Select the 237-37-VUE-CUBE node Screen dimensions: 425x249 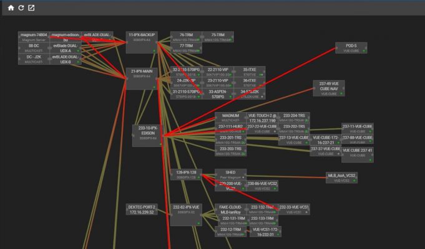point(326,151)
